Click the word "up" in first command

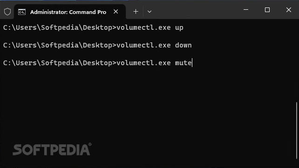[x=179, y=28]
